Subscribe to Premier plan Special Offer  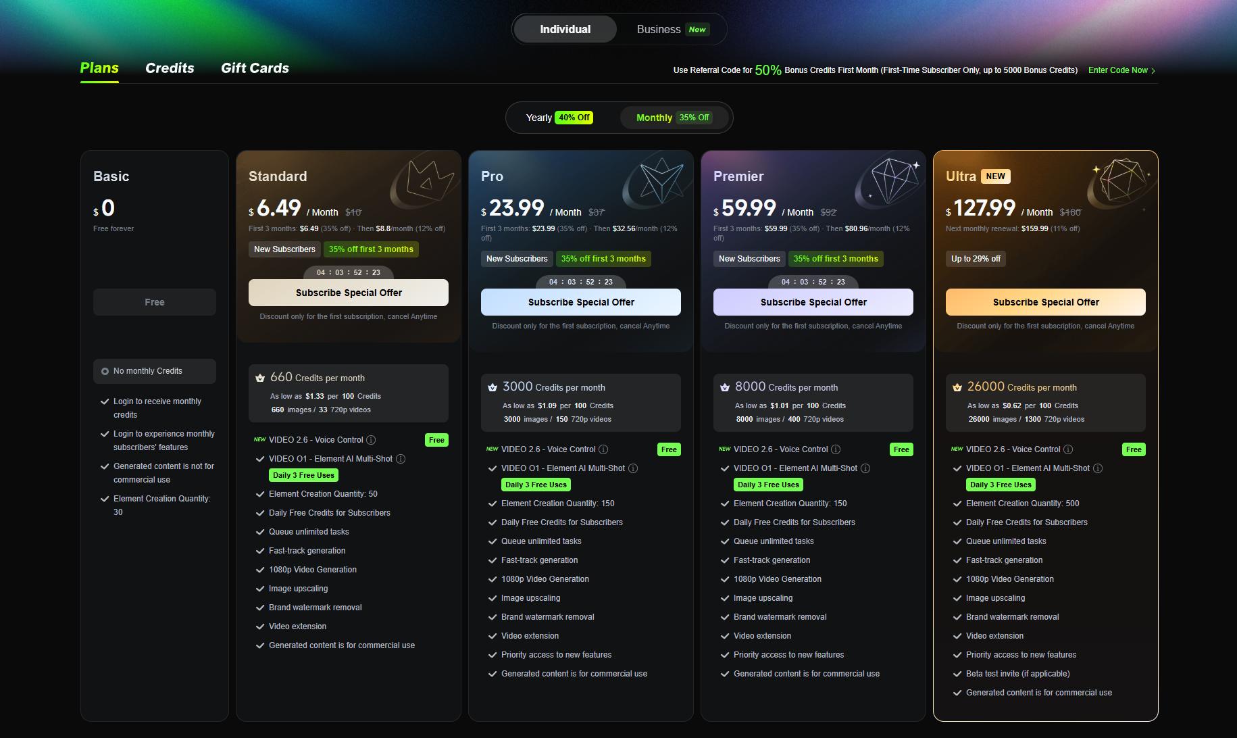coord(813,302)
